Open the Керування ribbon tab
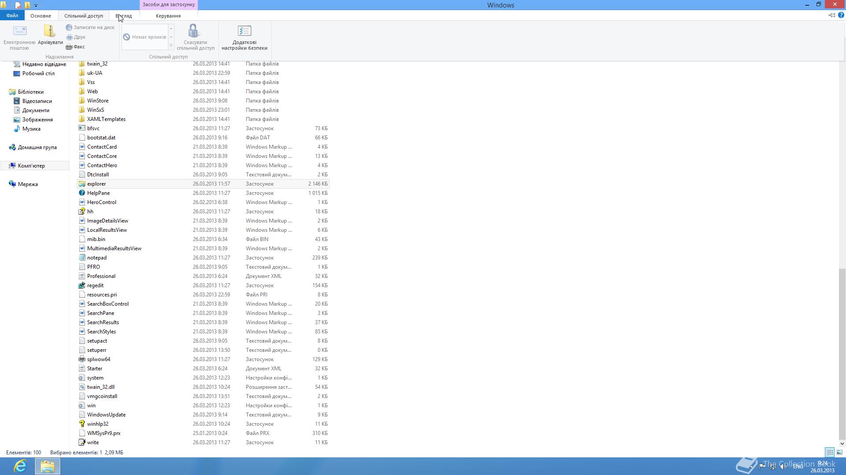 point(168,15)
